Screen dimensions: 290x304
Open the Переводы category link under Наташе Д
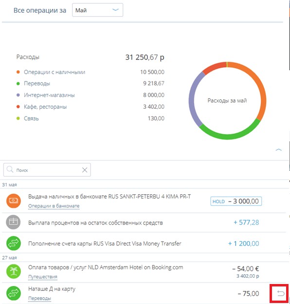(x=39, y=298)
